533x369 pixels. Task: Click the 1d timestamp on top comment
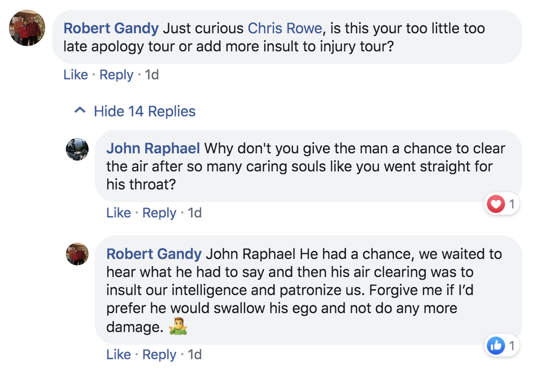[152, 74]
